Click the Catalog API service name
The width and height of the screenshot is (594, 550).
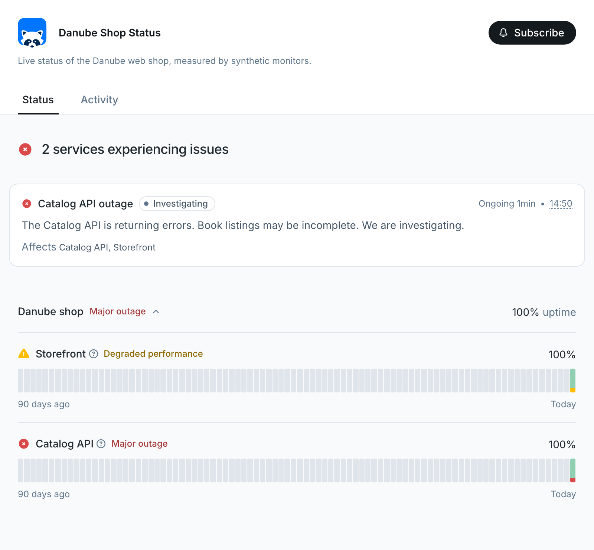(65, 444)
